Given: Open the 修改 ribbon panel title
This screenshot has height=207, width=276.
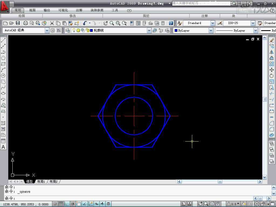Looking at the screenshot, I should point(73,16).
